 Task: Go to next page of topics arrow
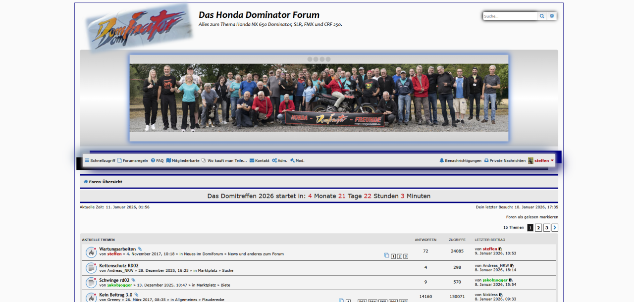pyautogui.click(x=555, y=228)
